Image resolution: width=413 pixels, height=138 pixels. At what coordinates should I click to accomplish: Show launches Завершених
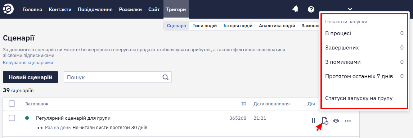(364, 48)
